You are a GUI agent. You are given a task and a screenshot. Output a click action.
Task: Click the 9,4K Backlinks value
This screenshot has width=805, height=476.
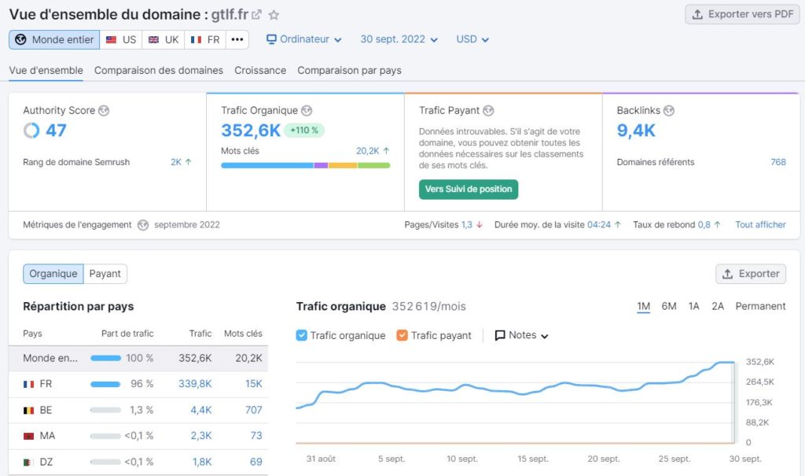click(x=636, y=131)
